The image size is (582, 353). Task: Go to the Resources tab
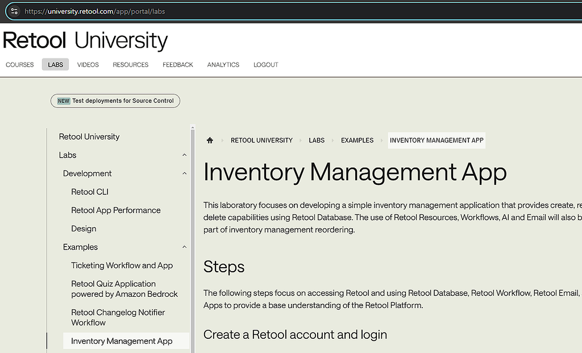[131, 65]
